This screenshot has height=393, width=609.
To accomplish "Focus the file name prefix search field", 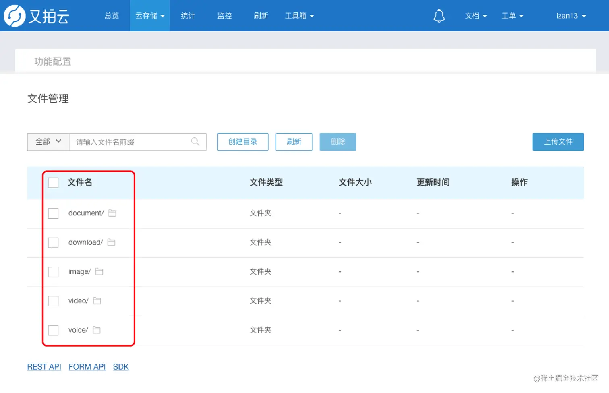I will (138, 142).
